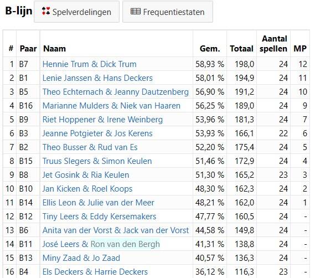Select Jeanne Potgieter & Jos Kerens
The height and width of the screenshot is (278, 320).
pos(97,133)
